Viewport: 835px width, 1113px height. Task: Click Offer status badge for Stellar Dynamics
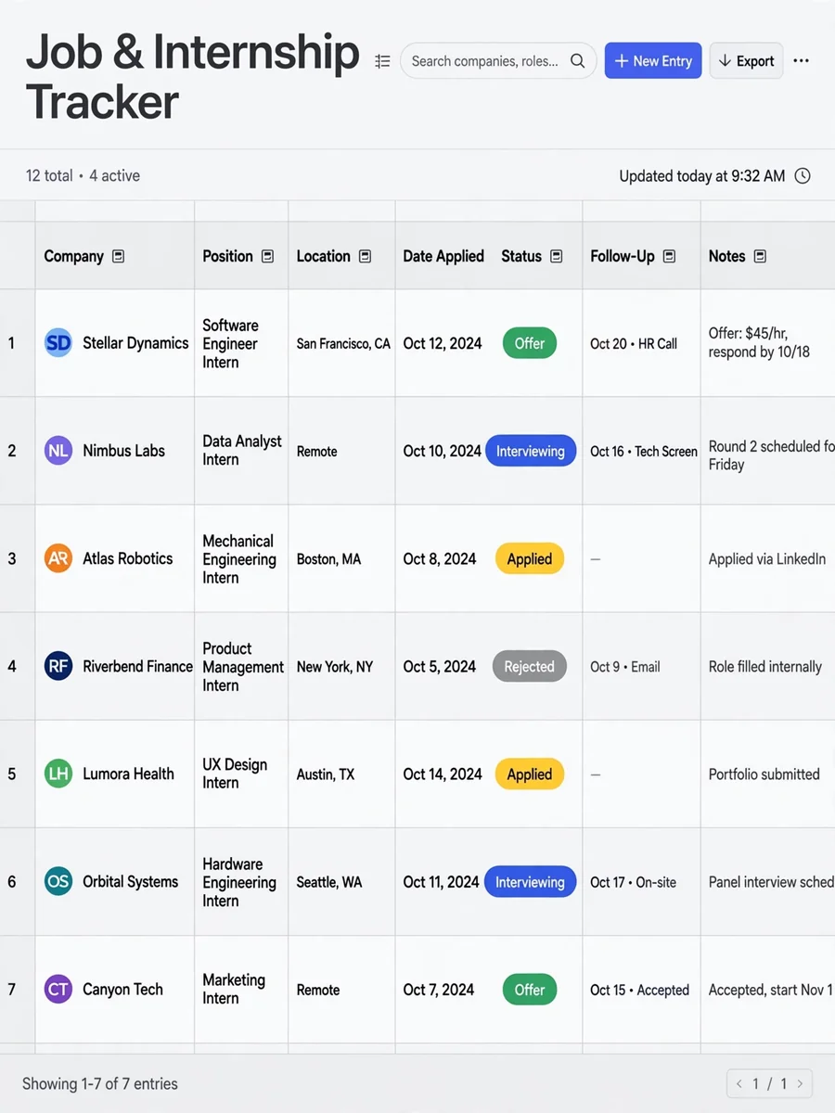(530, 343)
